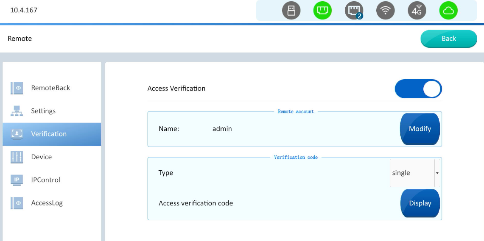
Task: Click the IP monitor icon beside IPControl
Action: [x=17, y=180]
